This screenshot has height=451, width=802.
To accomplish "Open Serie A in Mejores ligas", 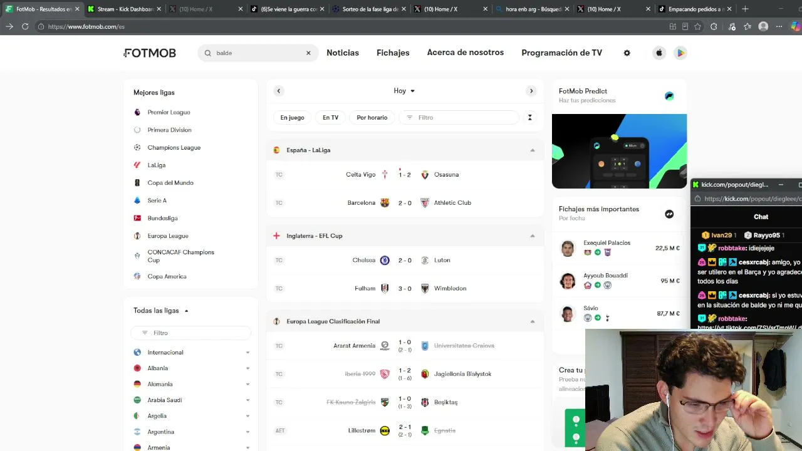I will point(157,200).
